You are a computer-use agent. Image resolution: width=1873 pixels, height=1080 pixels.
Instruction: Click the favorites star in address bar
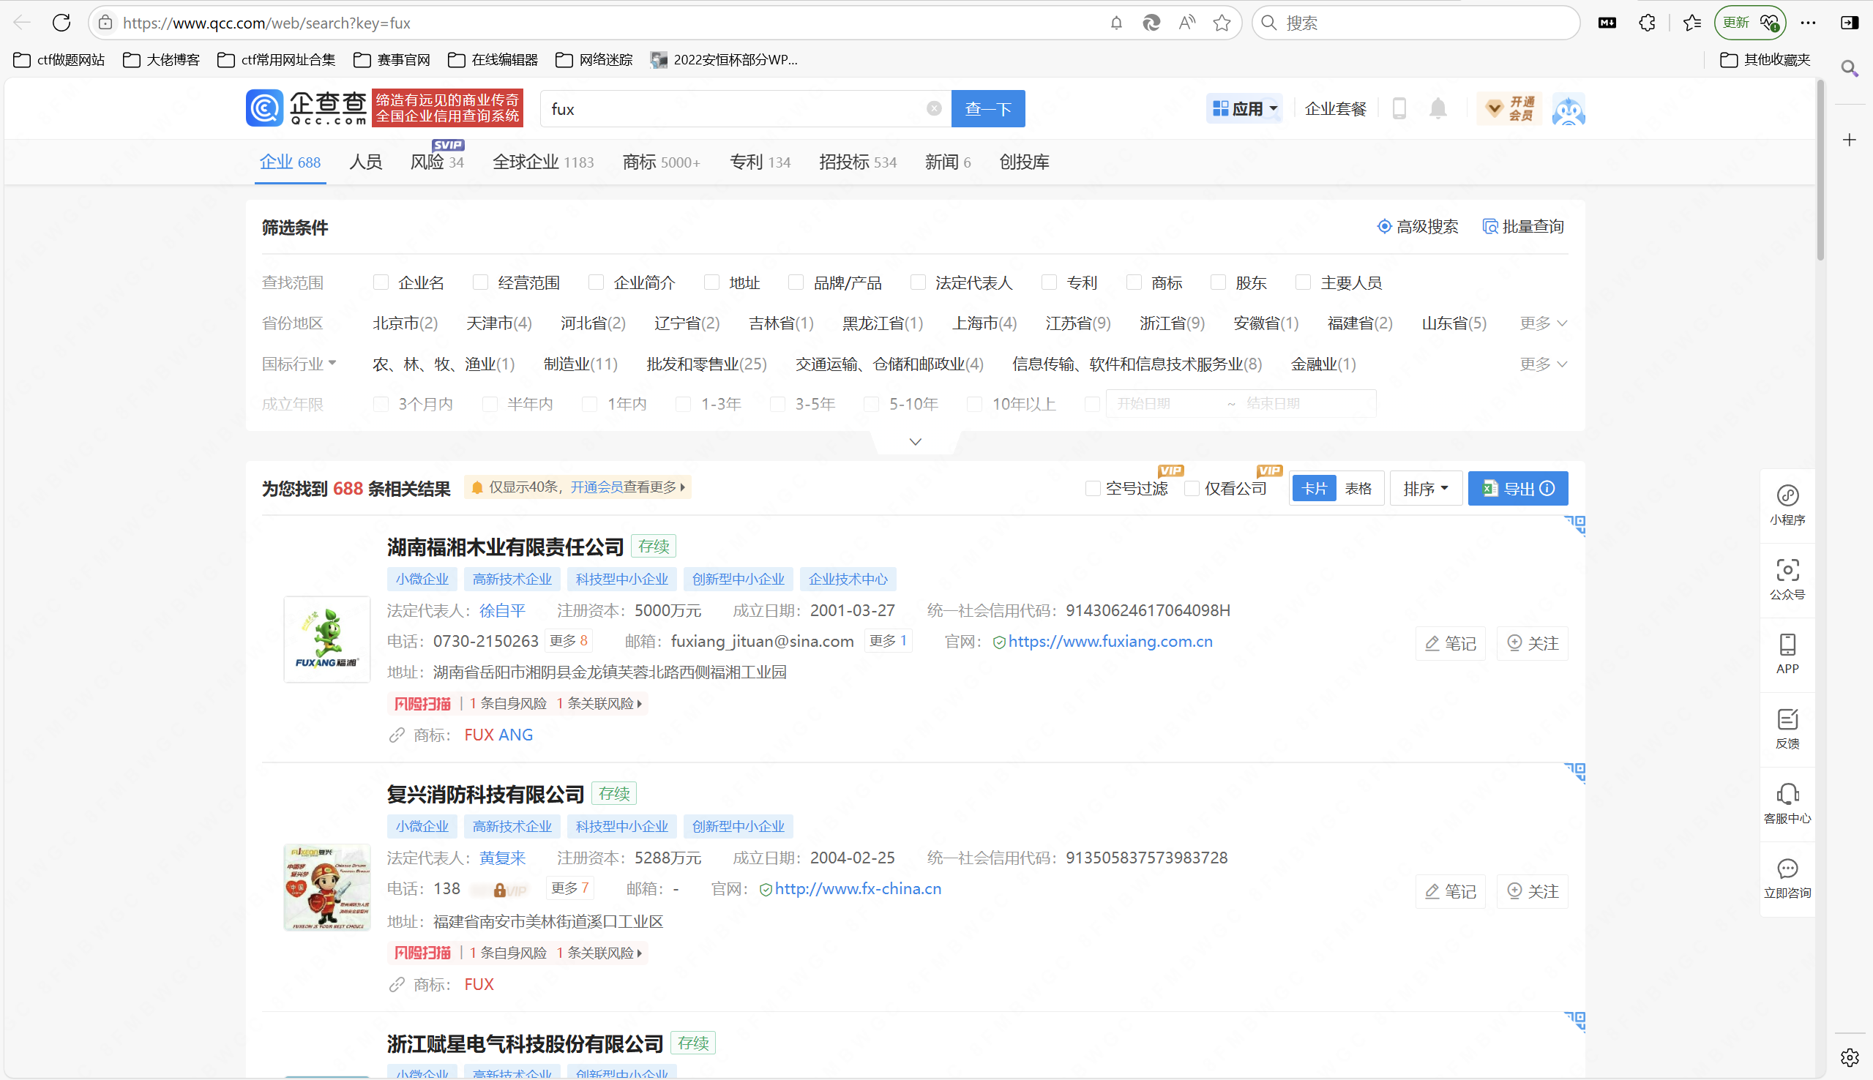[x=1222, y=23]
